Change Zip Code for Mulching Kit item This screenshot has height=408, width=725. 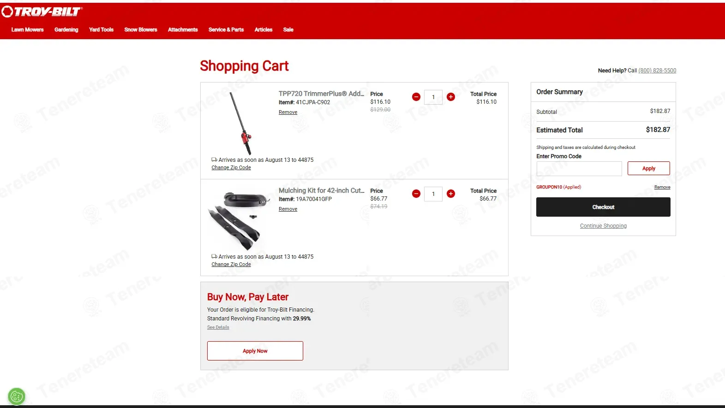point(231,265)
